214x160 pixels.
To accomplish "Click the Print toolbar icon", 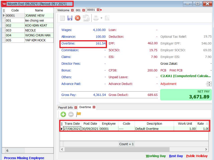I will tap(96, 18).
